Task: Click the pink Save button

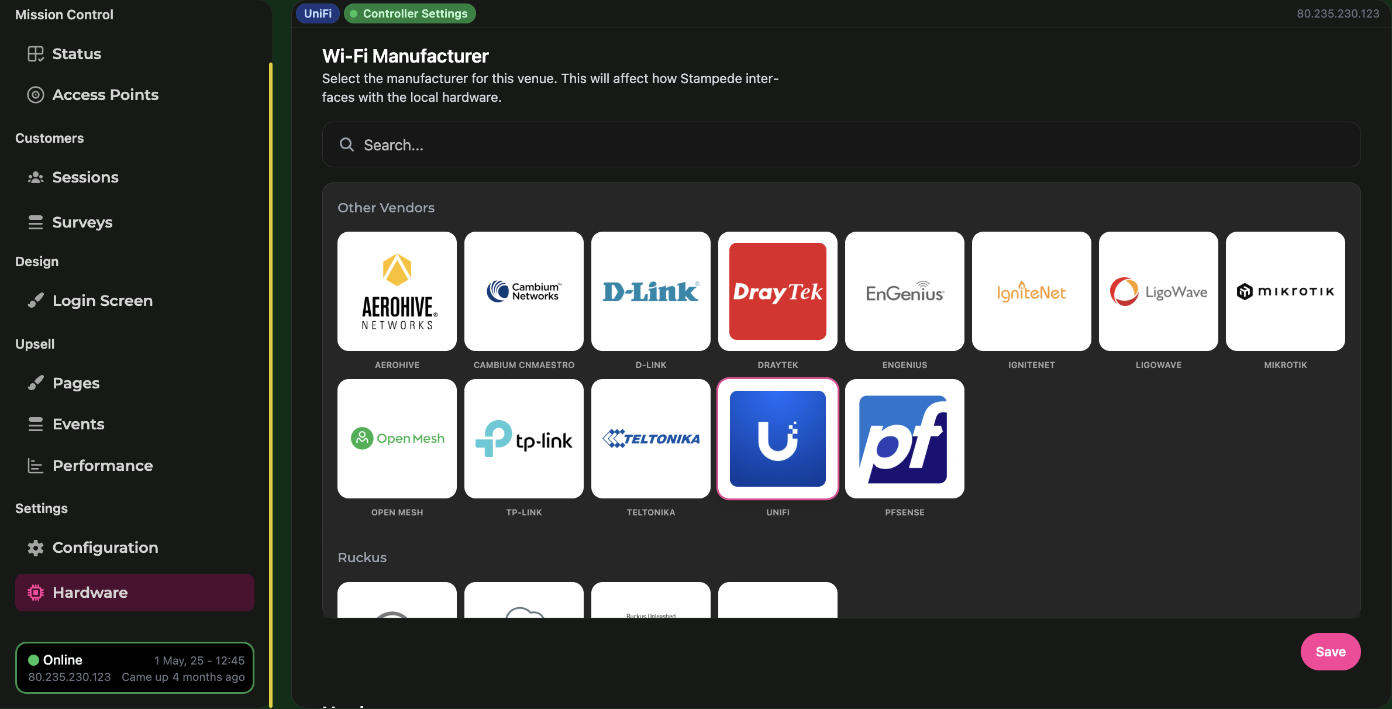Action: pyautogui.click(x=1330, y=652)
